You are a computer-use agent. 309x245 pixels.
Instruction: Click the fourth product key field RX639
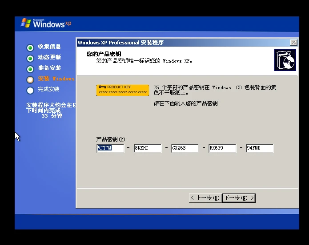pos(222,148)
